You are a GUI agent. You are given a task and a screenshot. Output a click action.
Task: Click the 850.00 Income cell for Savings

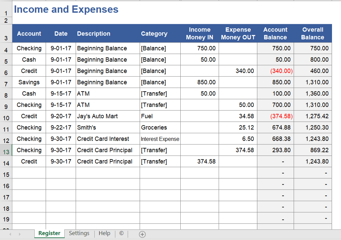coord(200,82)
